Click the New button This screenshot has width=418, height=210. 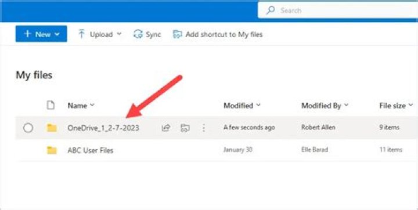41,34
